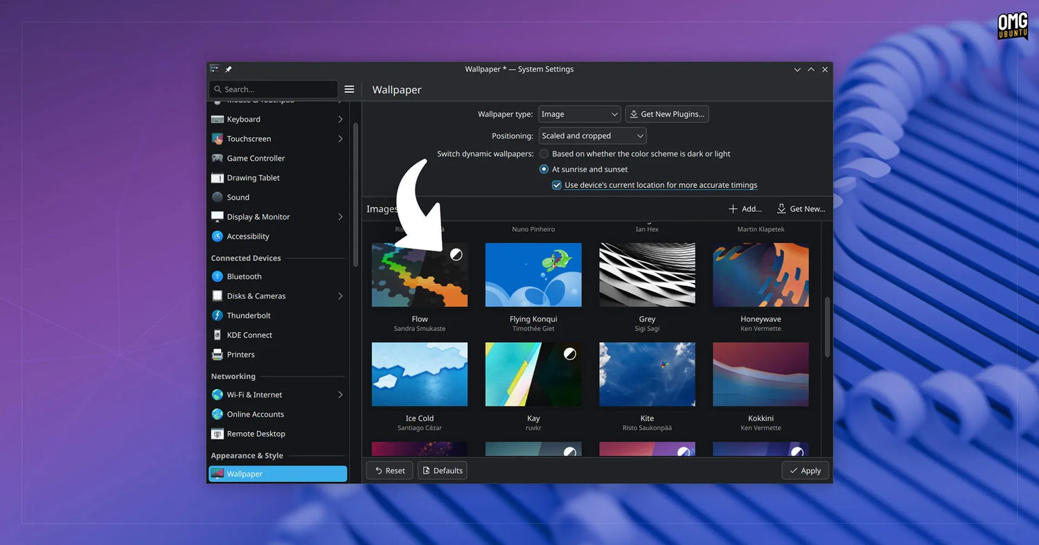Apply the wallpaper changes
This screenshot has height=545, width=1039.
805,470
